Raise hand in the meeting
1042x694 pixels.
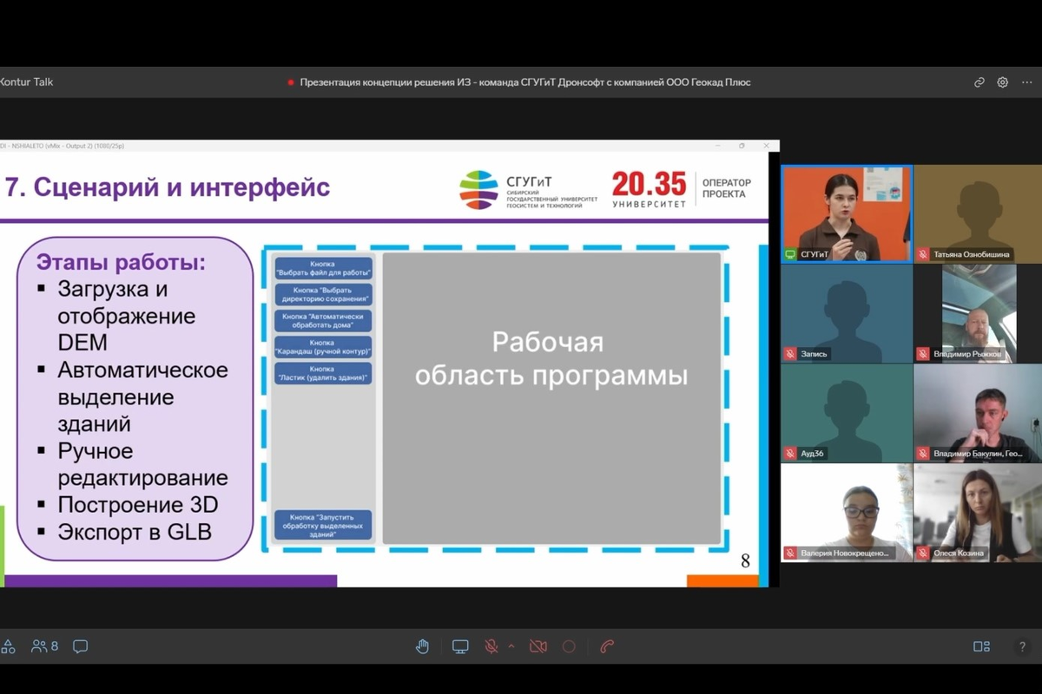pyautogui.click(x=422, y=646)
